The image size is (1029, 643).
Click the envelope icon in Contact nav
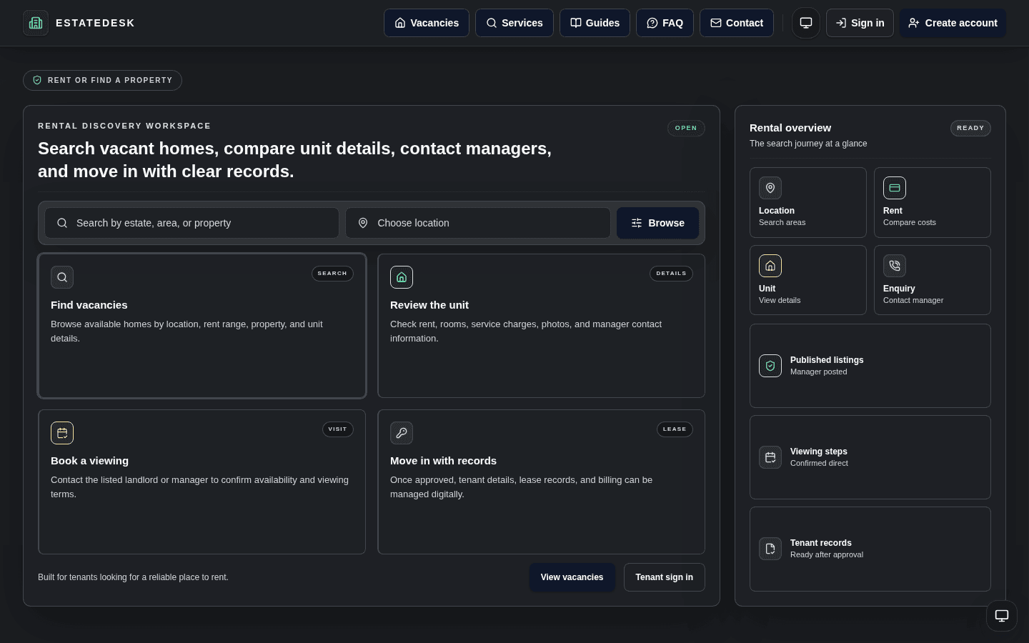click(x=716, y=23)
